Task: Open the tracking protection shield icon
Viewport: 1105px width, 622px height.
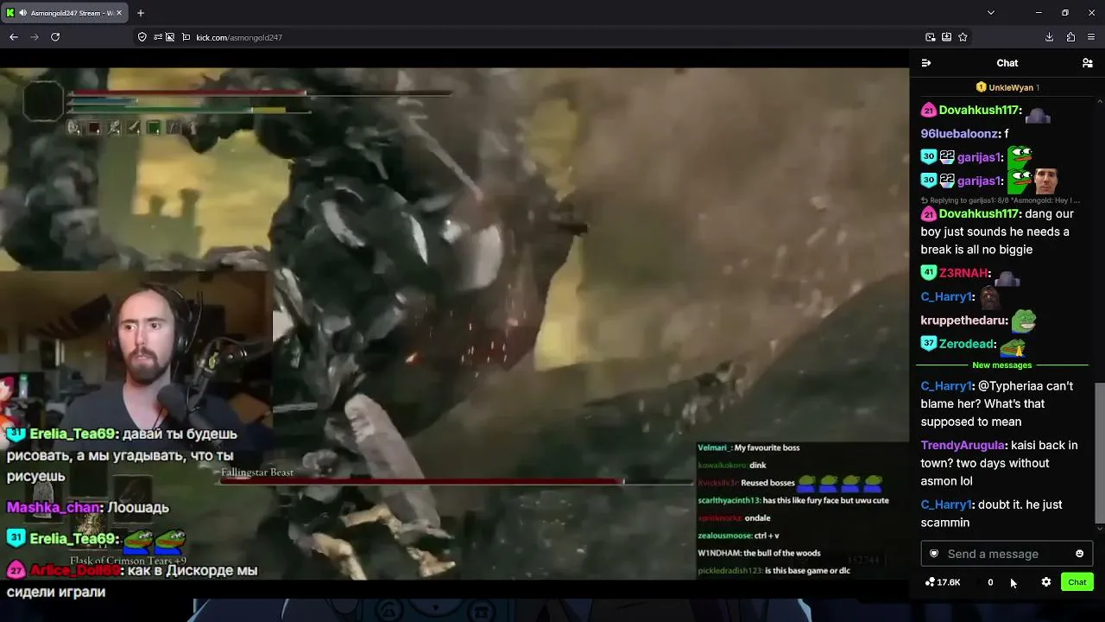Action: coord(142,37)
